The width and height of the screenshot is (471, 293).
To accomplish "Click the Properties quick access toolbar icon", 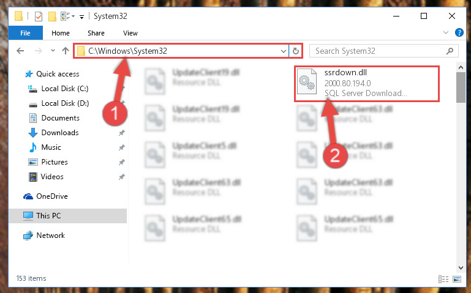I will click(39, 16).
